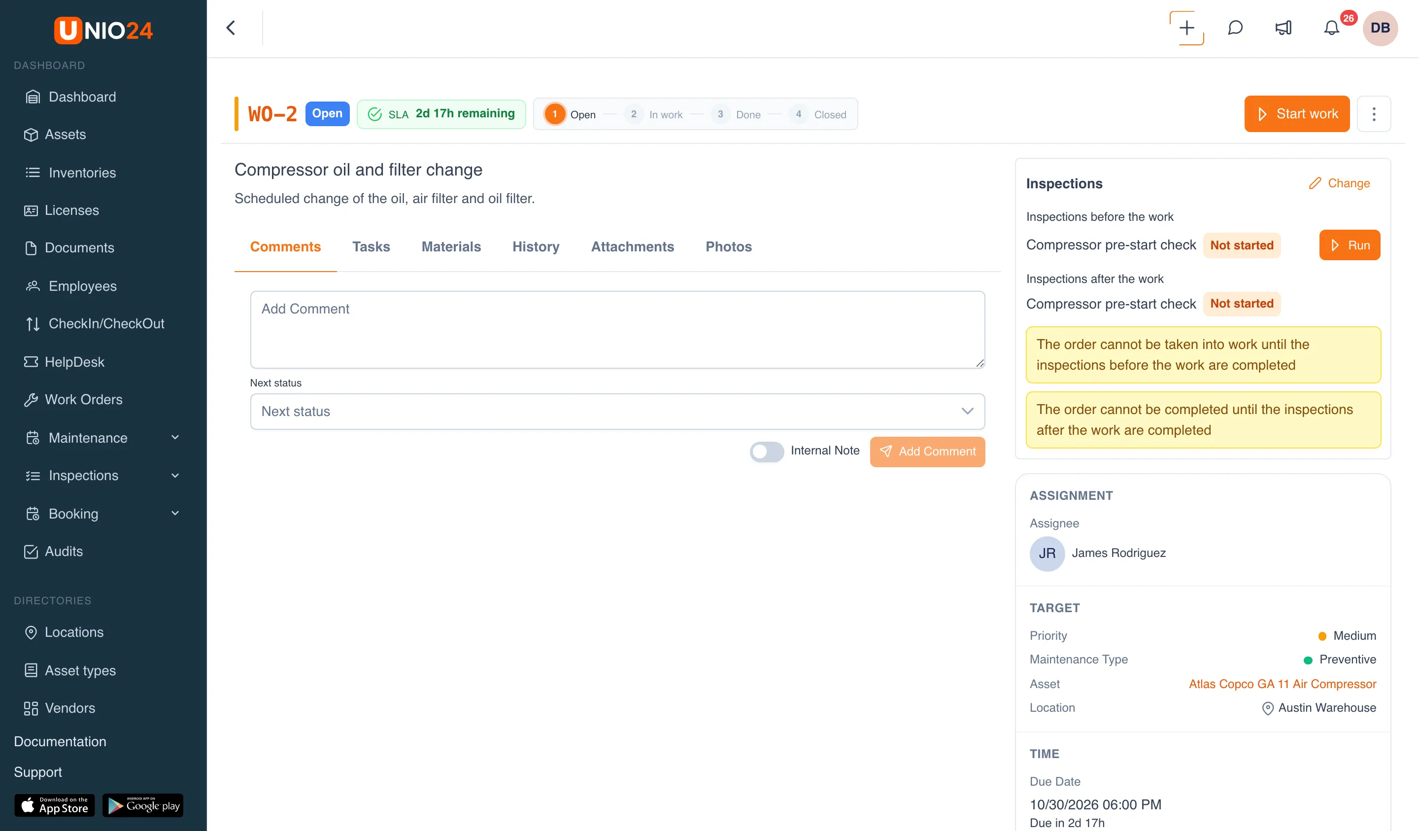
Task: Click the In work step in the status progress
Action: (x=653, y=114)
